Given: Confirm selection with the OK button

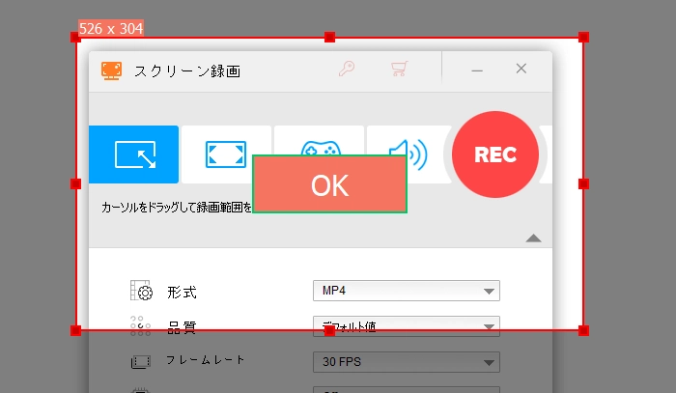Looking at the screenshot, I should [x=329, y=184].
